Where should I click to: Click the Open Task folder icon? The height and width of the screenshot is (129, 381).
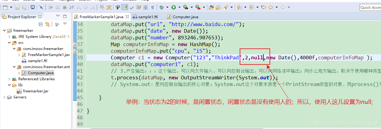click(x=218, y=7)
